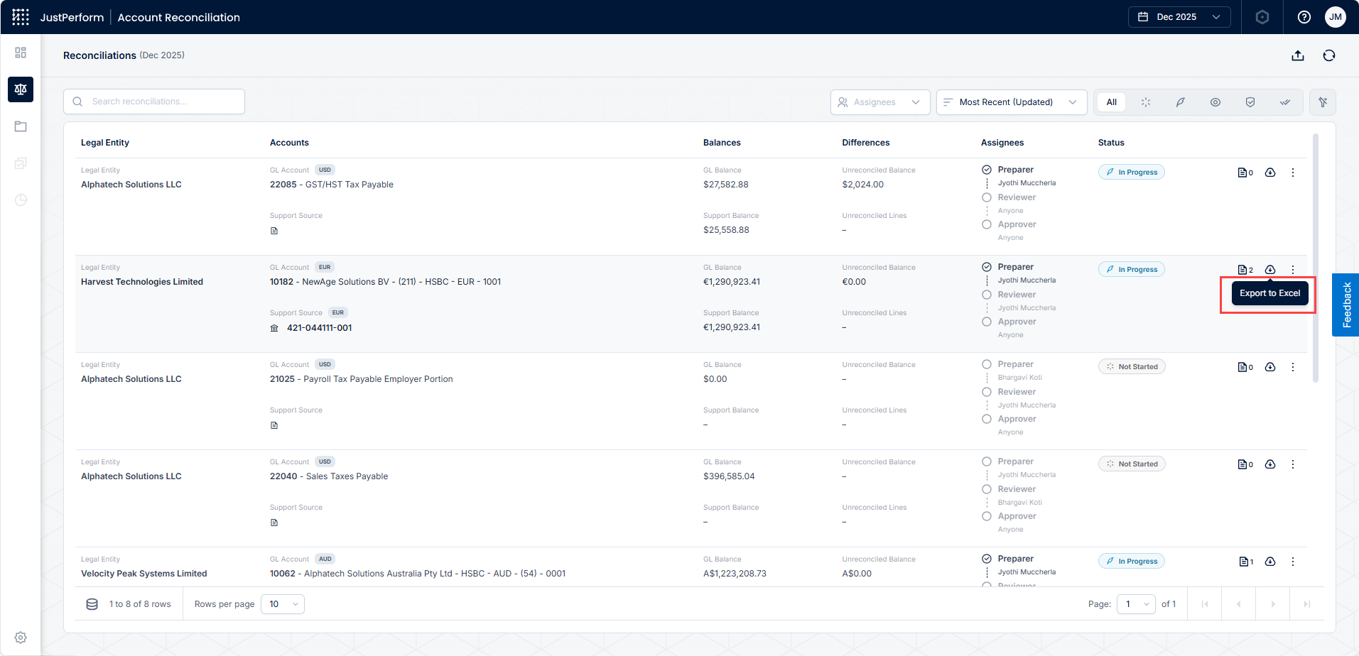Image resolution: width=1359 pixels, height=656 pixels.
Task: Click the table vertical scrollbar
Action: pos(1315,257)
